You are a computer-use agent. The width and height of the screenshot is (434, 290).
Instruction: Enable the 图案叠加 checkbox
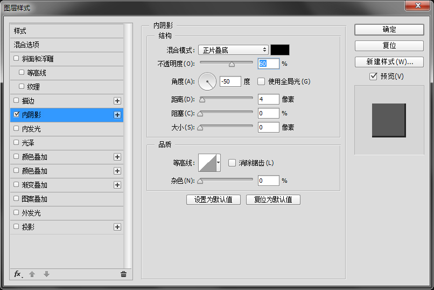tap(16, 198)
